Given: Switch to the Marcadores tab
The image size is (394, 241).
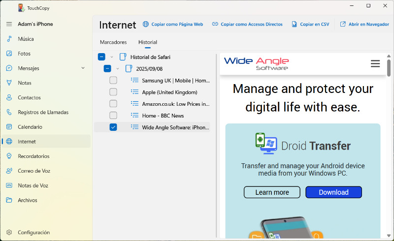Looking at the screenshot, I should (x=113, y=42).
